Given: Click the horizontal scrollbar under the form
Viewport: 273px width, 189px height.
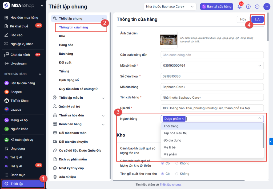Looking at the screenshot, I should [179, 180].
